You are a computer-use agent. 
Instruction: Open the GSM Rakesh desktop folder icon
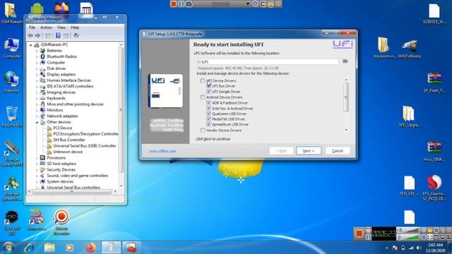point(11,13)
